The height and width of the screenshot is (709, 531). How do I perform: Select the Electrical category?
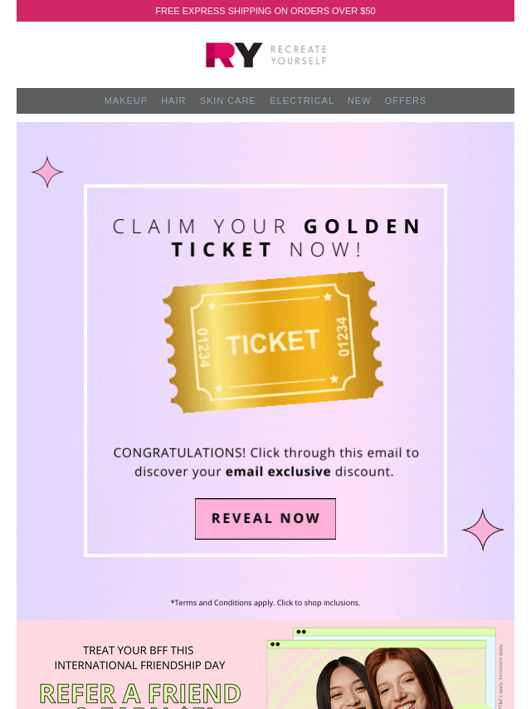pyautogui.click(x=301, y=100)
